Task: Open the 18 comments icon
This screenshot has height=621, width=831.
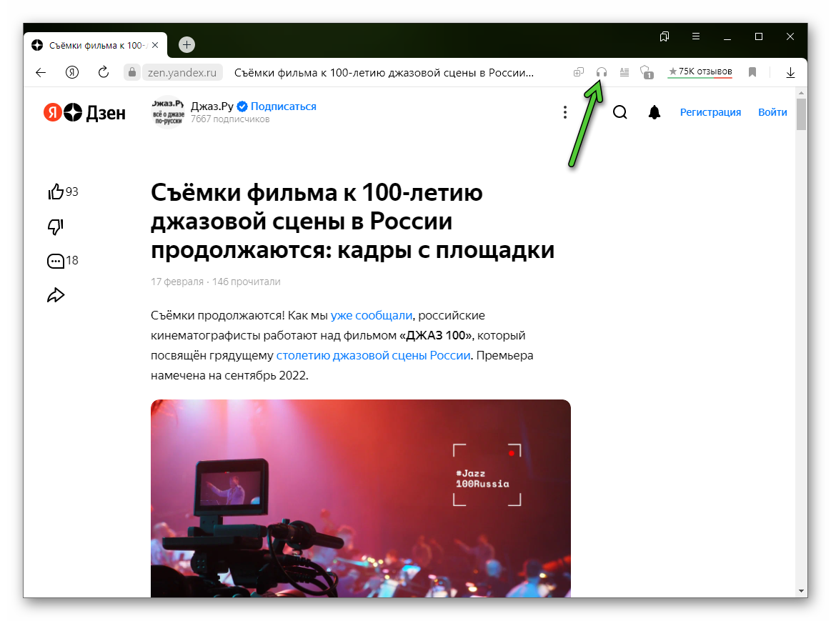Action: coord(56,261)
